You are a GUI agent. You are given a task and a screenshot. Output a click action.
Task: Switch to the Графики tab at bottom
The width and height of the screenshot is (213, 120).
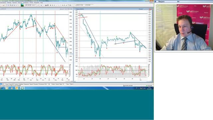click(16, 84)
